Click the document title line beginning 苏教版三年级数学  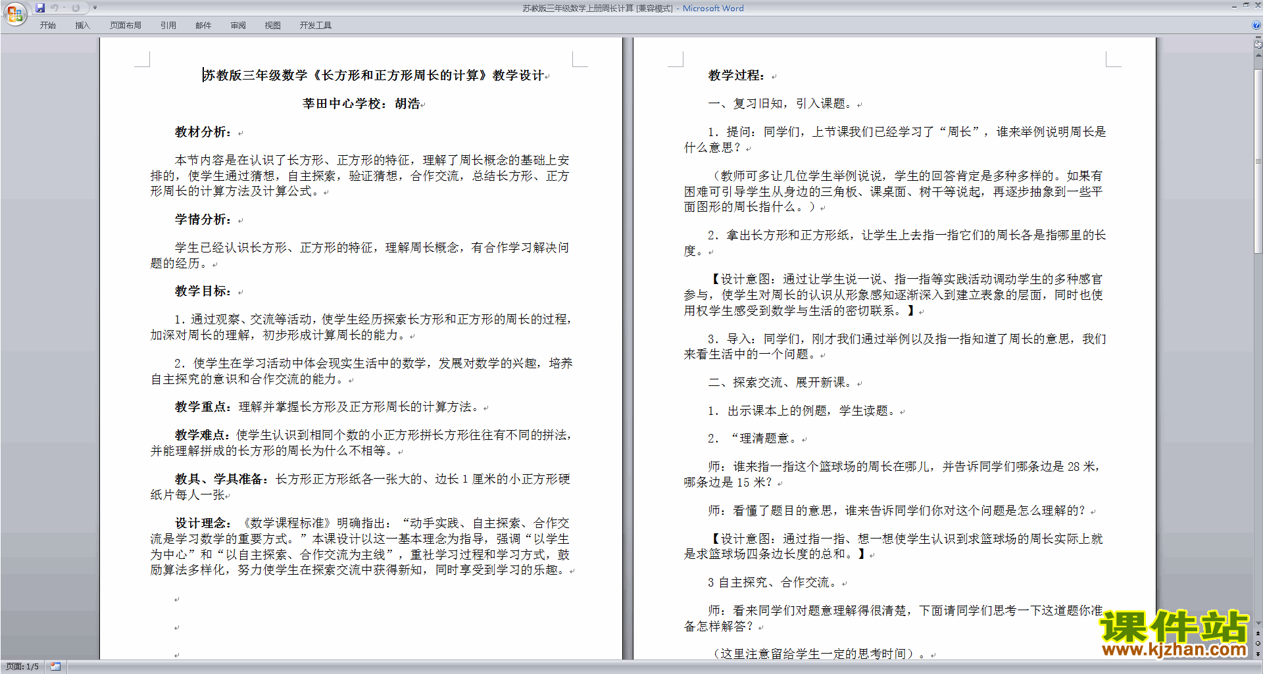point(374,75)
